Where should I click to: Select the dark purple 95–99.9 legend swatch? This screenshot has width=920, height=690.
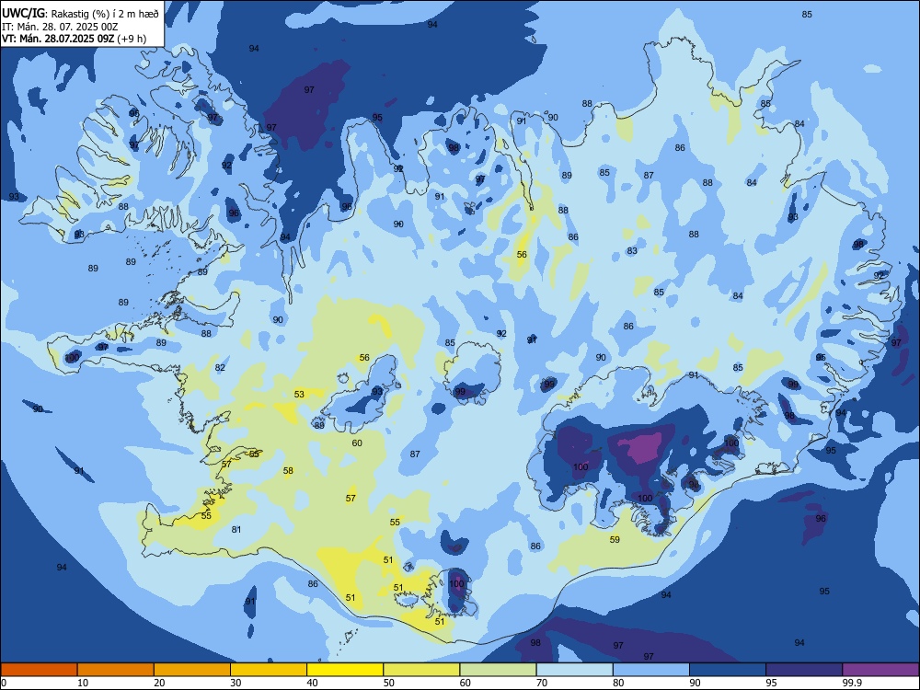tap(804, 670)
